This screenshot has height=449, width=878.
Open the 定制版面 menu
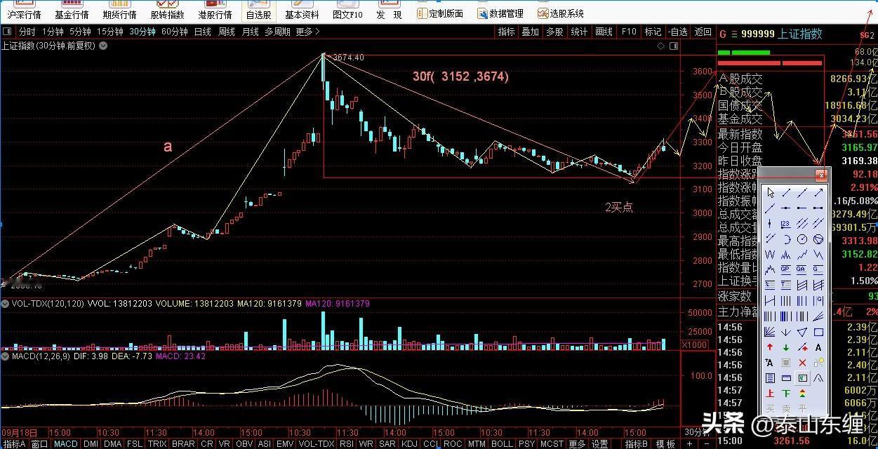click(x=440, y=13)
